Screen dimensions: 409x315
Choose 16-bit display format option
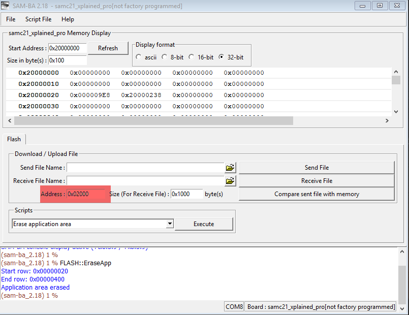point(192,57)
